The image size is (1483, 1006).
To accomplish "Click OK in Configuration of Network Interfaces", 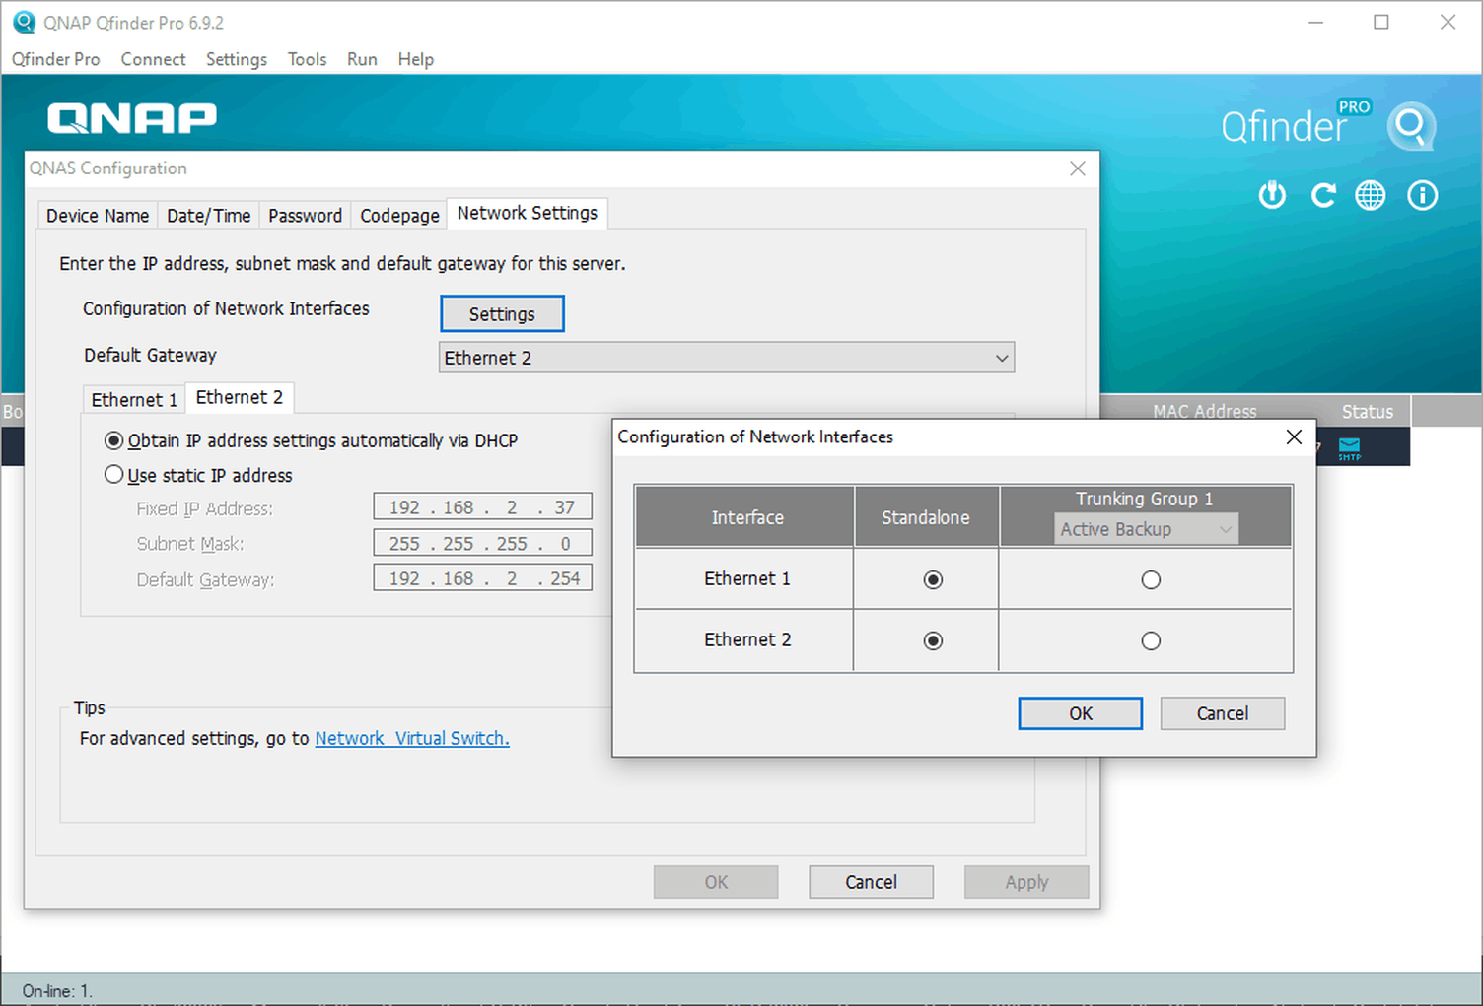I will [1081, 713].
